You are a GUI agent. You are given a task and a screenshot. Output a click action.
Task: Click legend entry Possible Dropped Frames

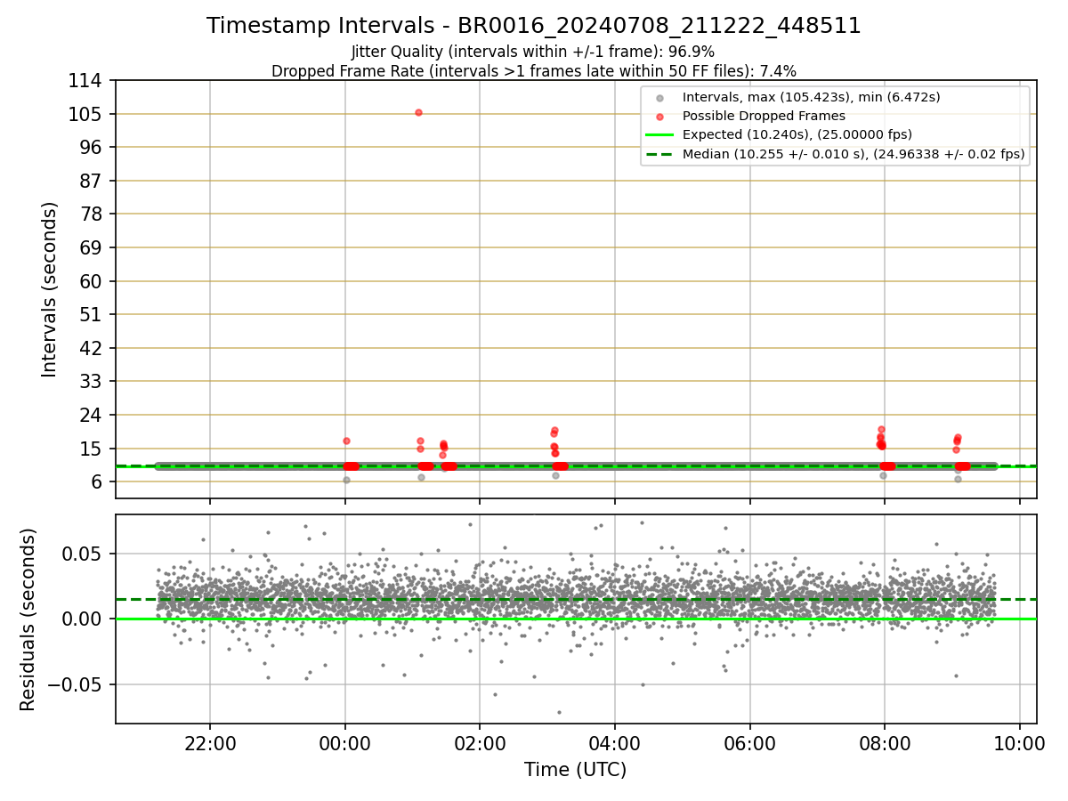click(764, 116)
